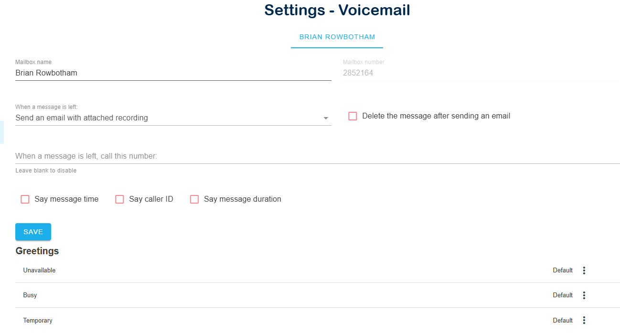The width and height of the screenshot is (620, 335).
Task: Select the Temporary greeting row
Action: (x=317, y=320)
